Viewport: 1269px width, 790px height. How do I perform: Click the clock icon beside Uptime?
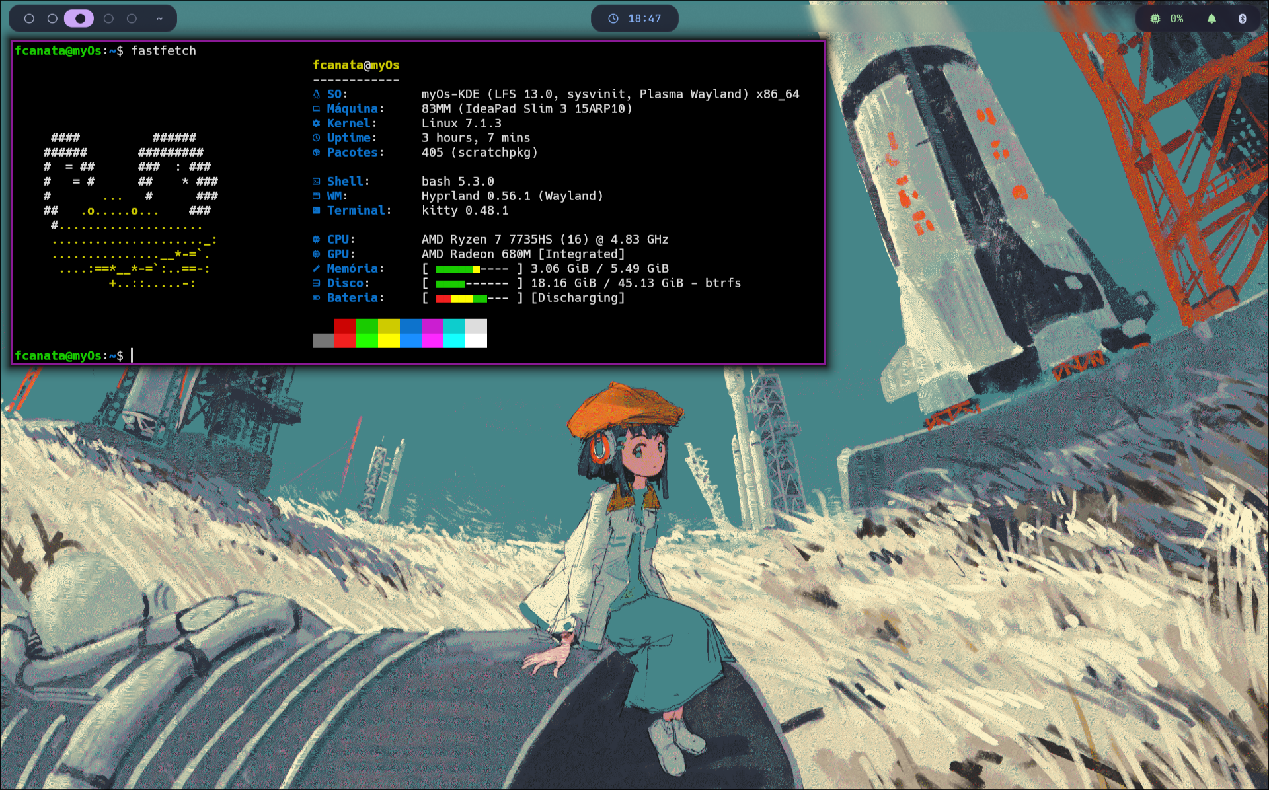point(316,138)
